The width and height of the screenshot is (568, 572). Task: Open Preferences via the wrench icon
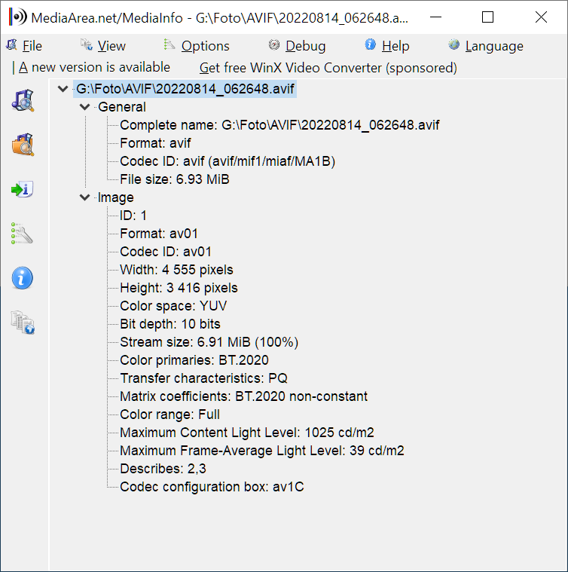23,234
